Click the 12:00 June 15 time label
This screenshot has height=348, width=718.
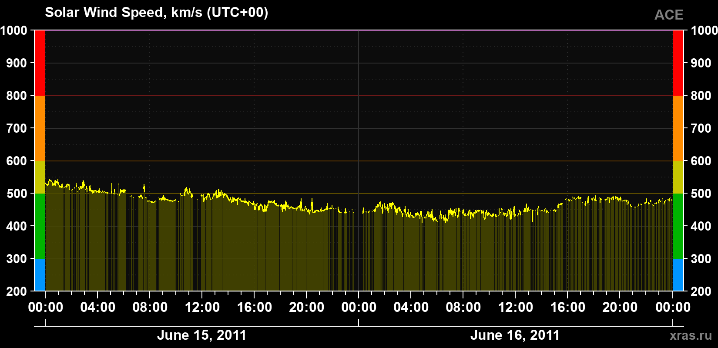click(202, 308)
